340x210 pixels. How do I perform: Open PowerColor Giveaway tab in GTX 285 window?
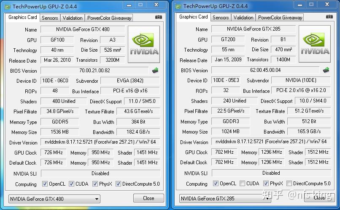coord(280,18)
